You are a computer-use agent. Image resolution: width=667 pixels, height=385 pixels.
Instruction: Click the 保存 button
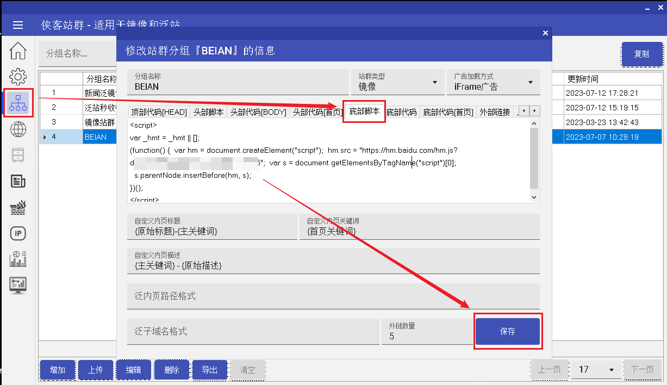pyautogui.click(x=508, y=331)
